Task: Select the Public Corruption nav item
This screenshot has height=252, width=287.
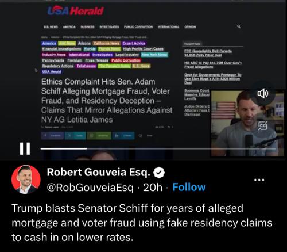Action: coord(138,26)
